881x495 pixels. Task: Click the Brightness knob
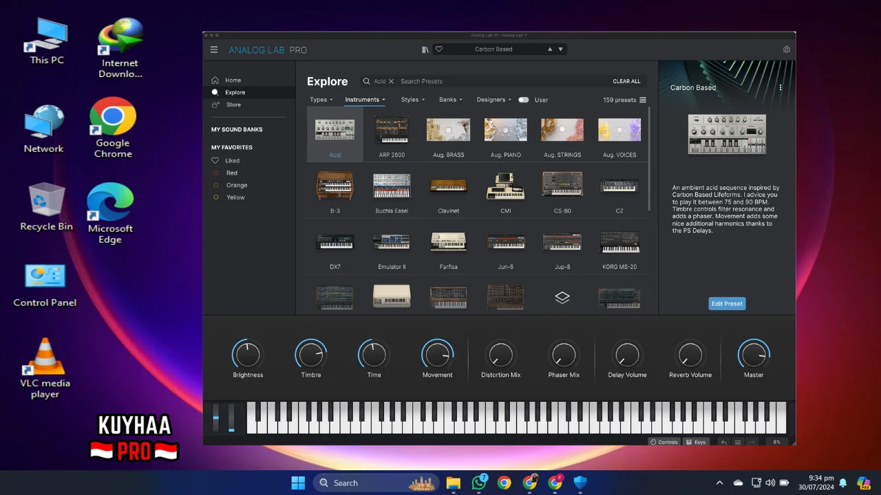[x=248, y=355]
